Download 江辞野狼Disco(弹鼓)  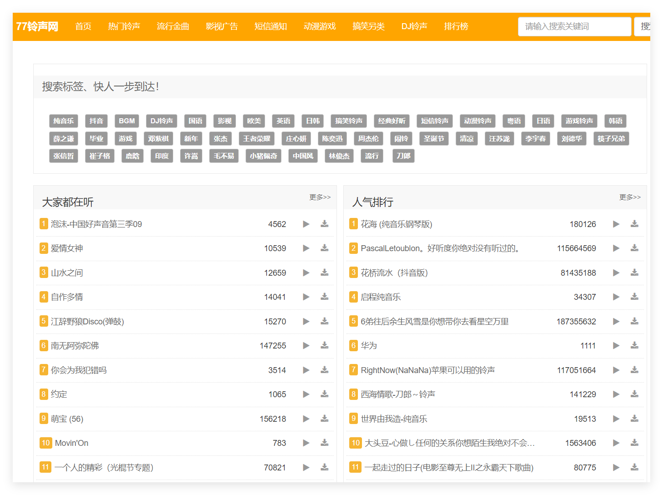(x=325, y=321)
